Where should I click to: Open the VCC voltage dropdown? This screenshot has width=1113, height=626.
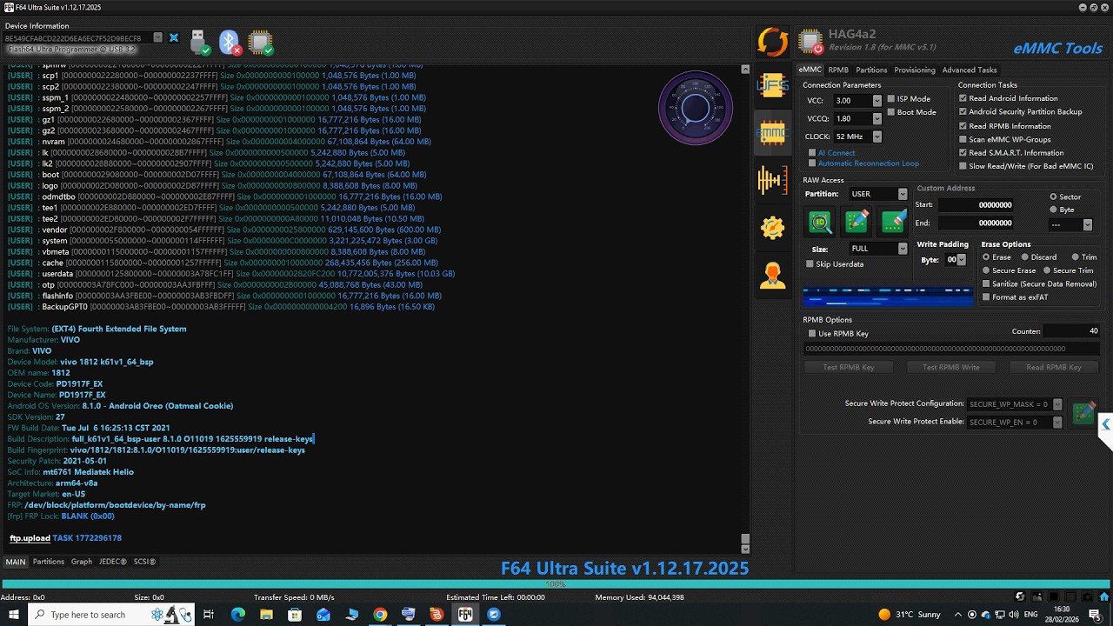click(x=876, y=101)
